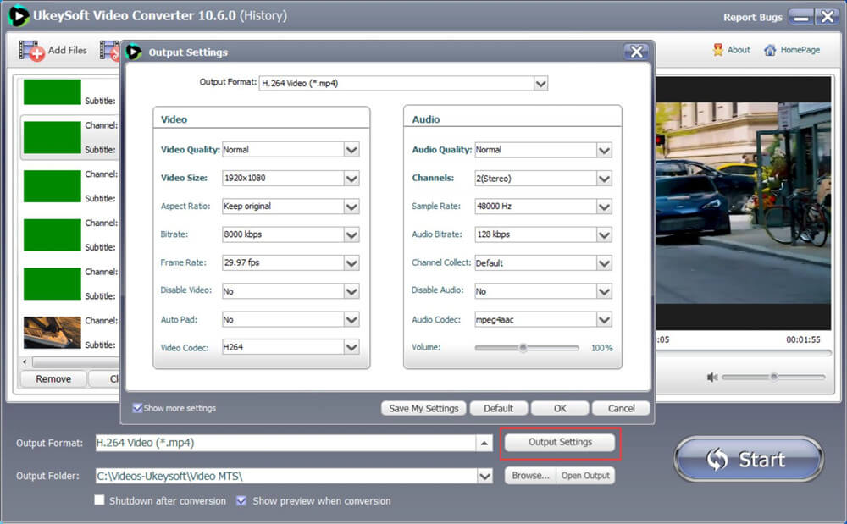The image size is (847, 524).
Task: Open the Video Size dropdown
Action: click(x=291, y=178)
